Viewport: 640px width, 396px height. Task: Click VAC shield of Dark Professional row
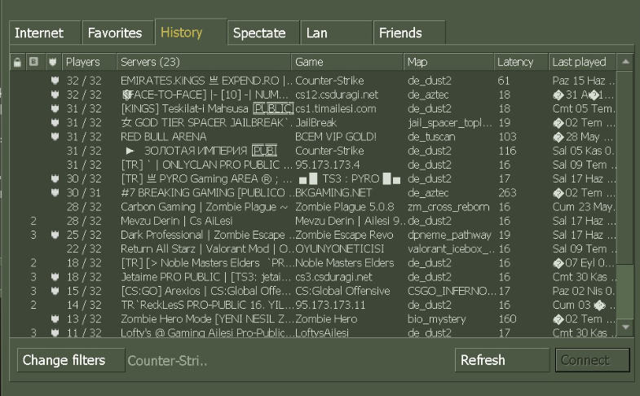[55, 235]
